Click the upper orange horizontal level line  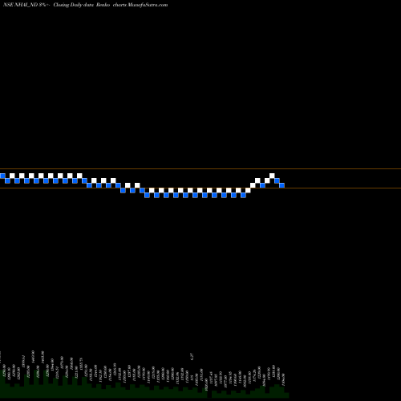[x=200, y=168]
